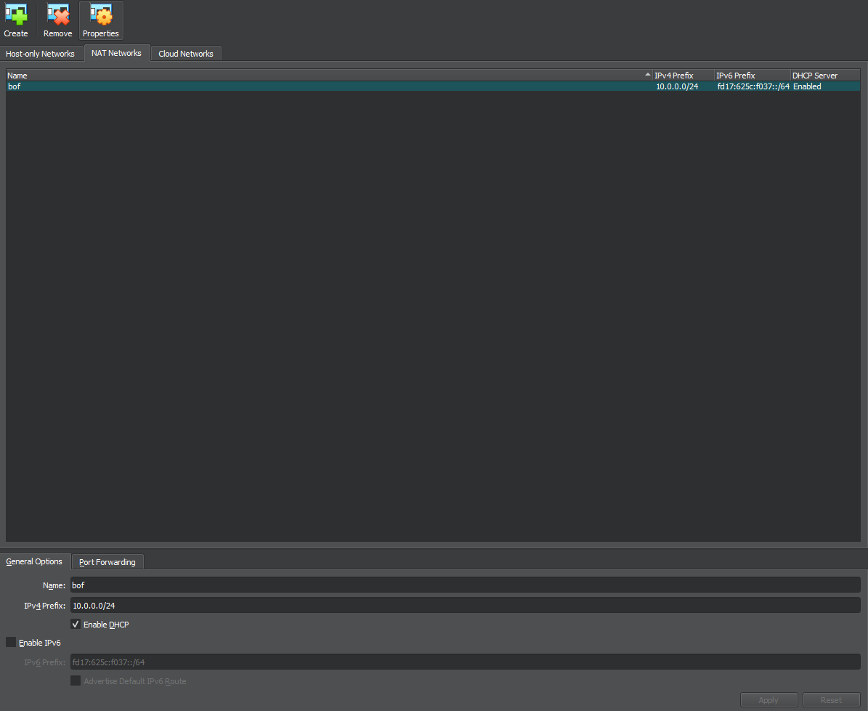Select the NAT Networks tab
This screenshot has height=711, width=868.
click(x=116, y=53)
